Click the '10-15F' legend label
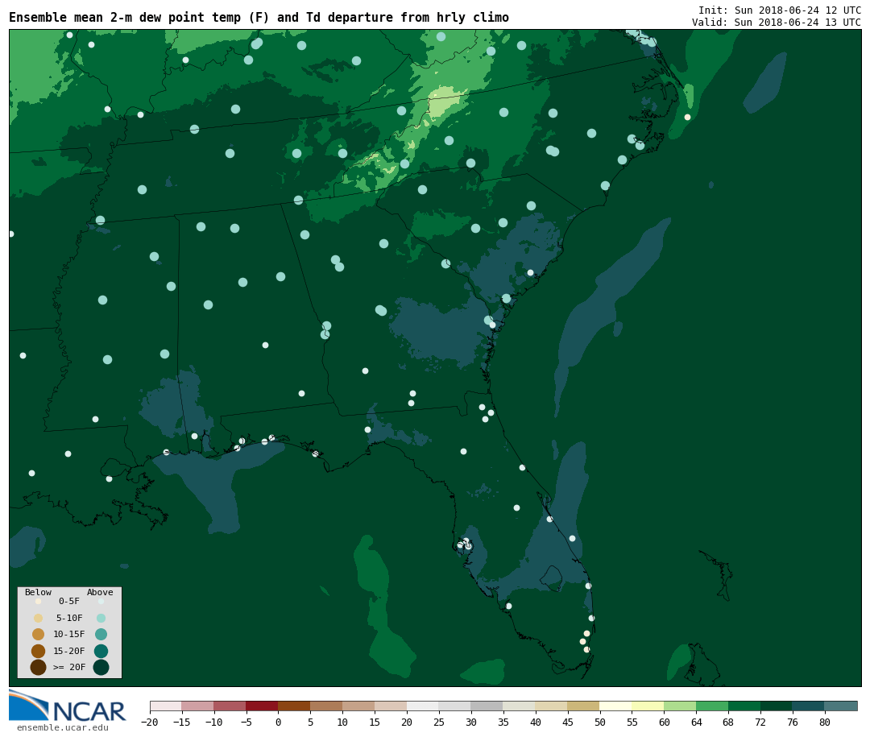Image resolution: width=870 pixels, height=737 pixels. (x=69, y=634)
